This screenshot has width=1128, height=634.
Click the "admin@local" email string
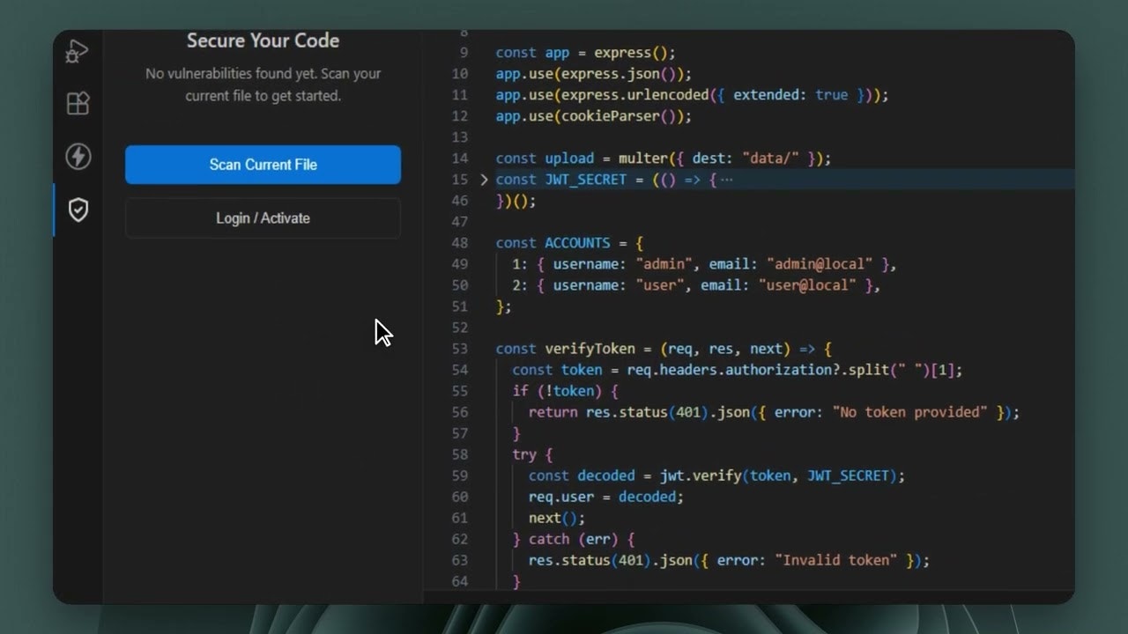click(x=820, y=264)
